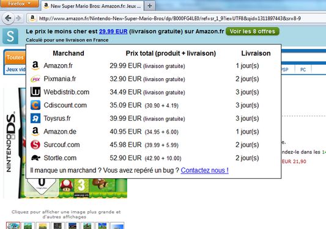The width and height of the screenshot is (326, 229).
Task: Select the Amazon.de merchant name
Action: coord(60,132)
